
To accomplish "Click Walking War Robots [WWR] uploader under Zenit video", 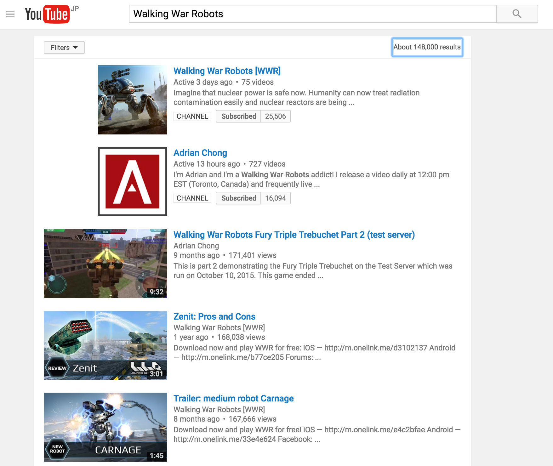I will 219,328.
